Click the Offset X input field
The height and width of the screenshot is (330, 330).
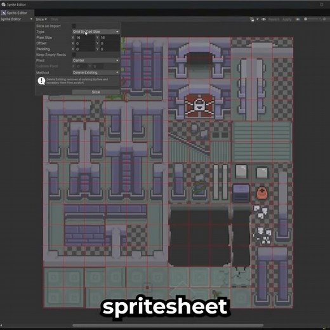pyautogui.click(x=85, y=43)
